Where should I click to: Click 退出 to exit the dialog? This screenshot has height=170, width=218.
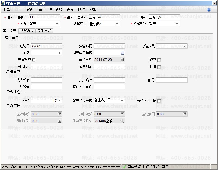93,9
